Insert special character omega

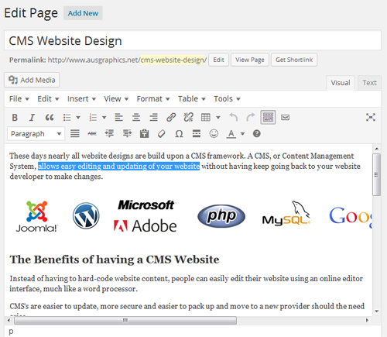[x=179, y=134]
